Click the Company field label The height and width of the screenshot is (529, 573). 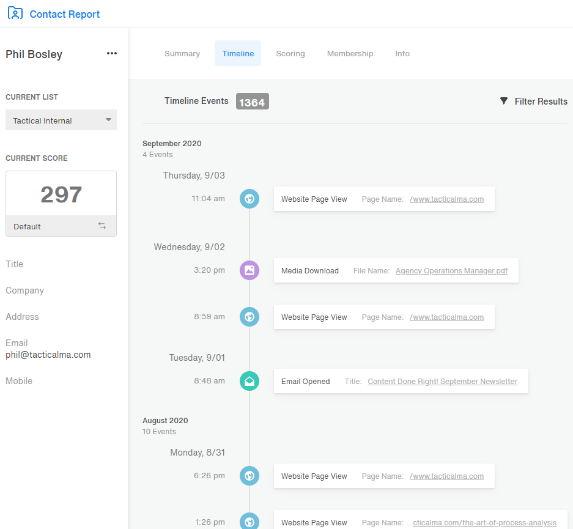point(24,290)
